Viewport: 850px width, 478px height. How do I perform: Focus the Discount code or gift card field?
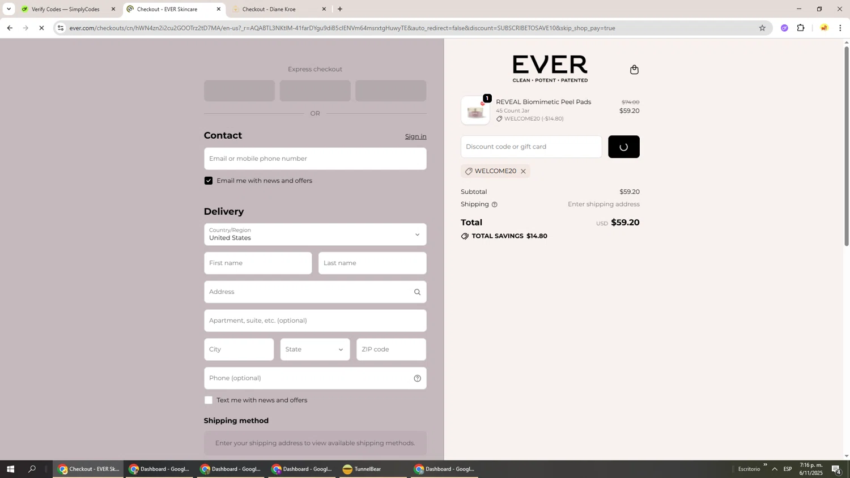click(531, 147)
